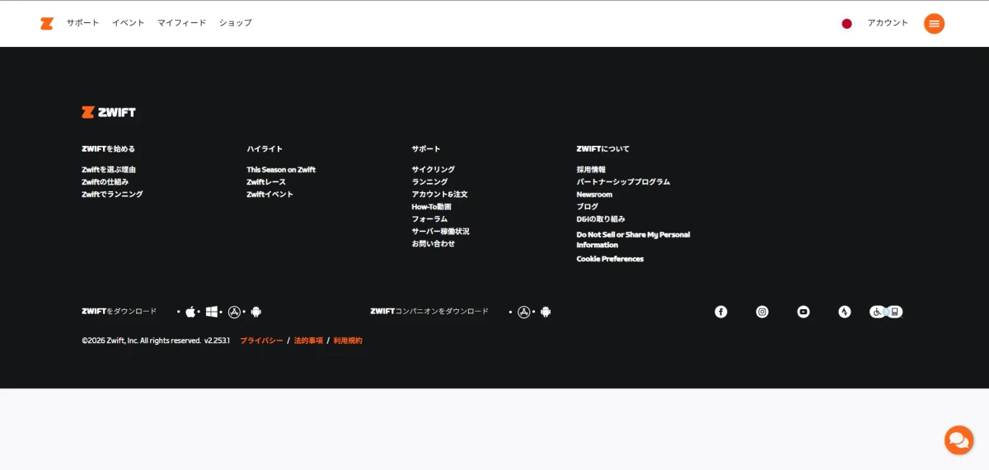Download Zwift for Windows via Windows icon

[212, 312]
